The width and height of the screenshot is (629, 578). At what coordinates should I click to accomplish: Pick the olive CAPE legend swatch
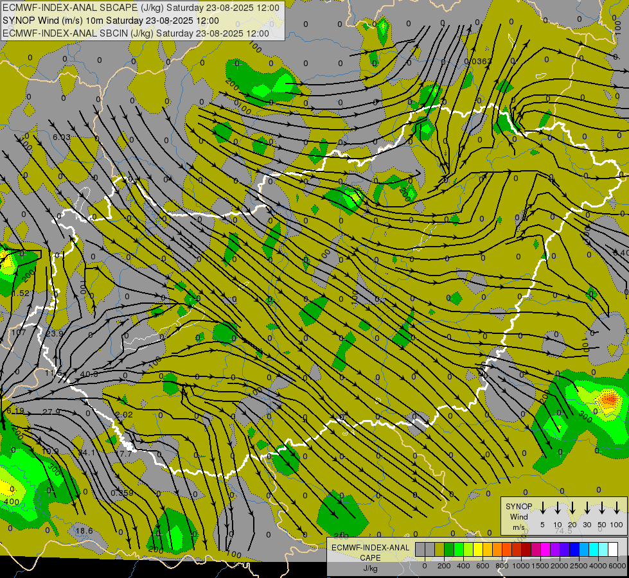click(x=439, y=549)
